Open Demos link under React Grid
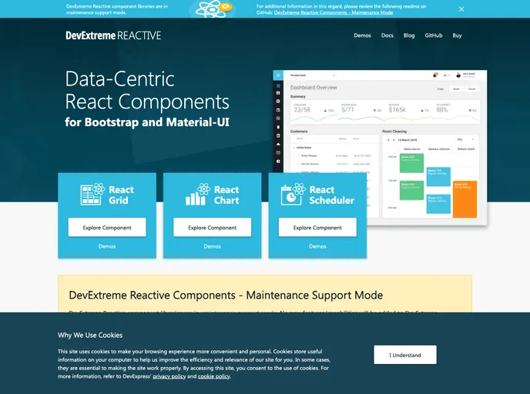The image size is (530, 394). (107, 246)
